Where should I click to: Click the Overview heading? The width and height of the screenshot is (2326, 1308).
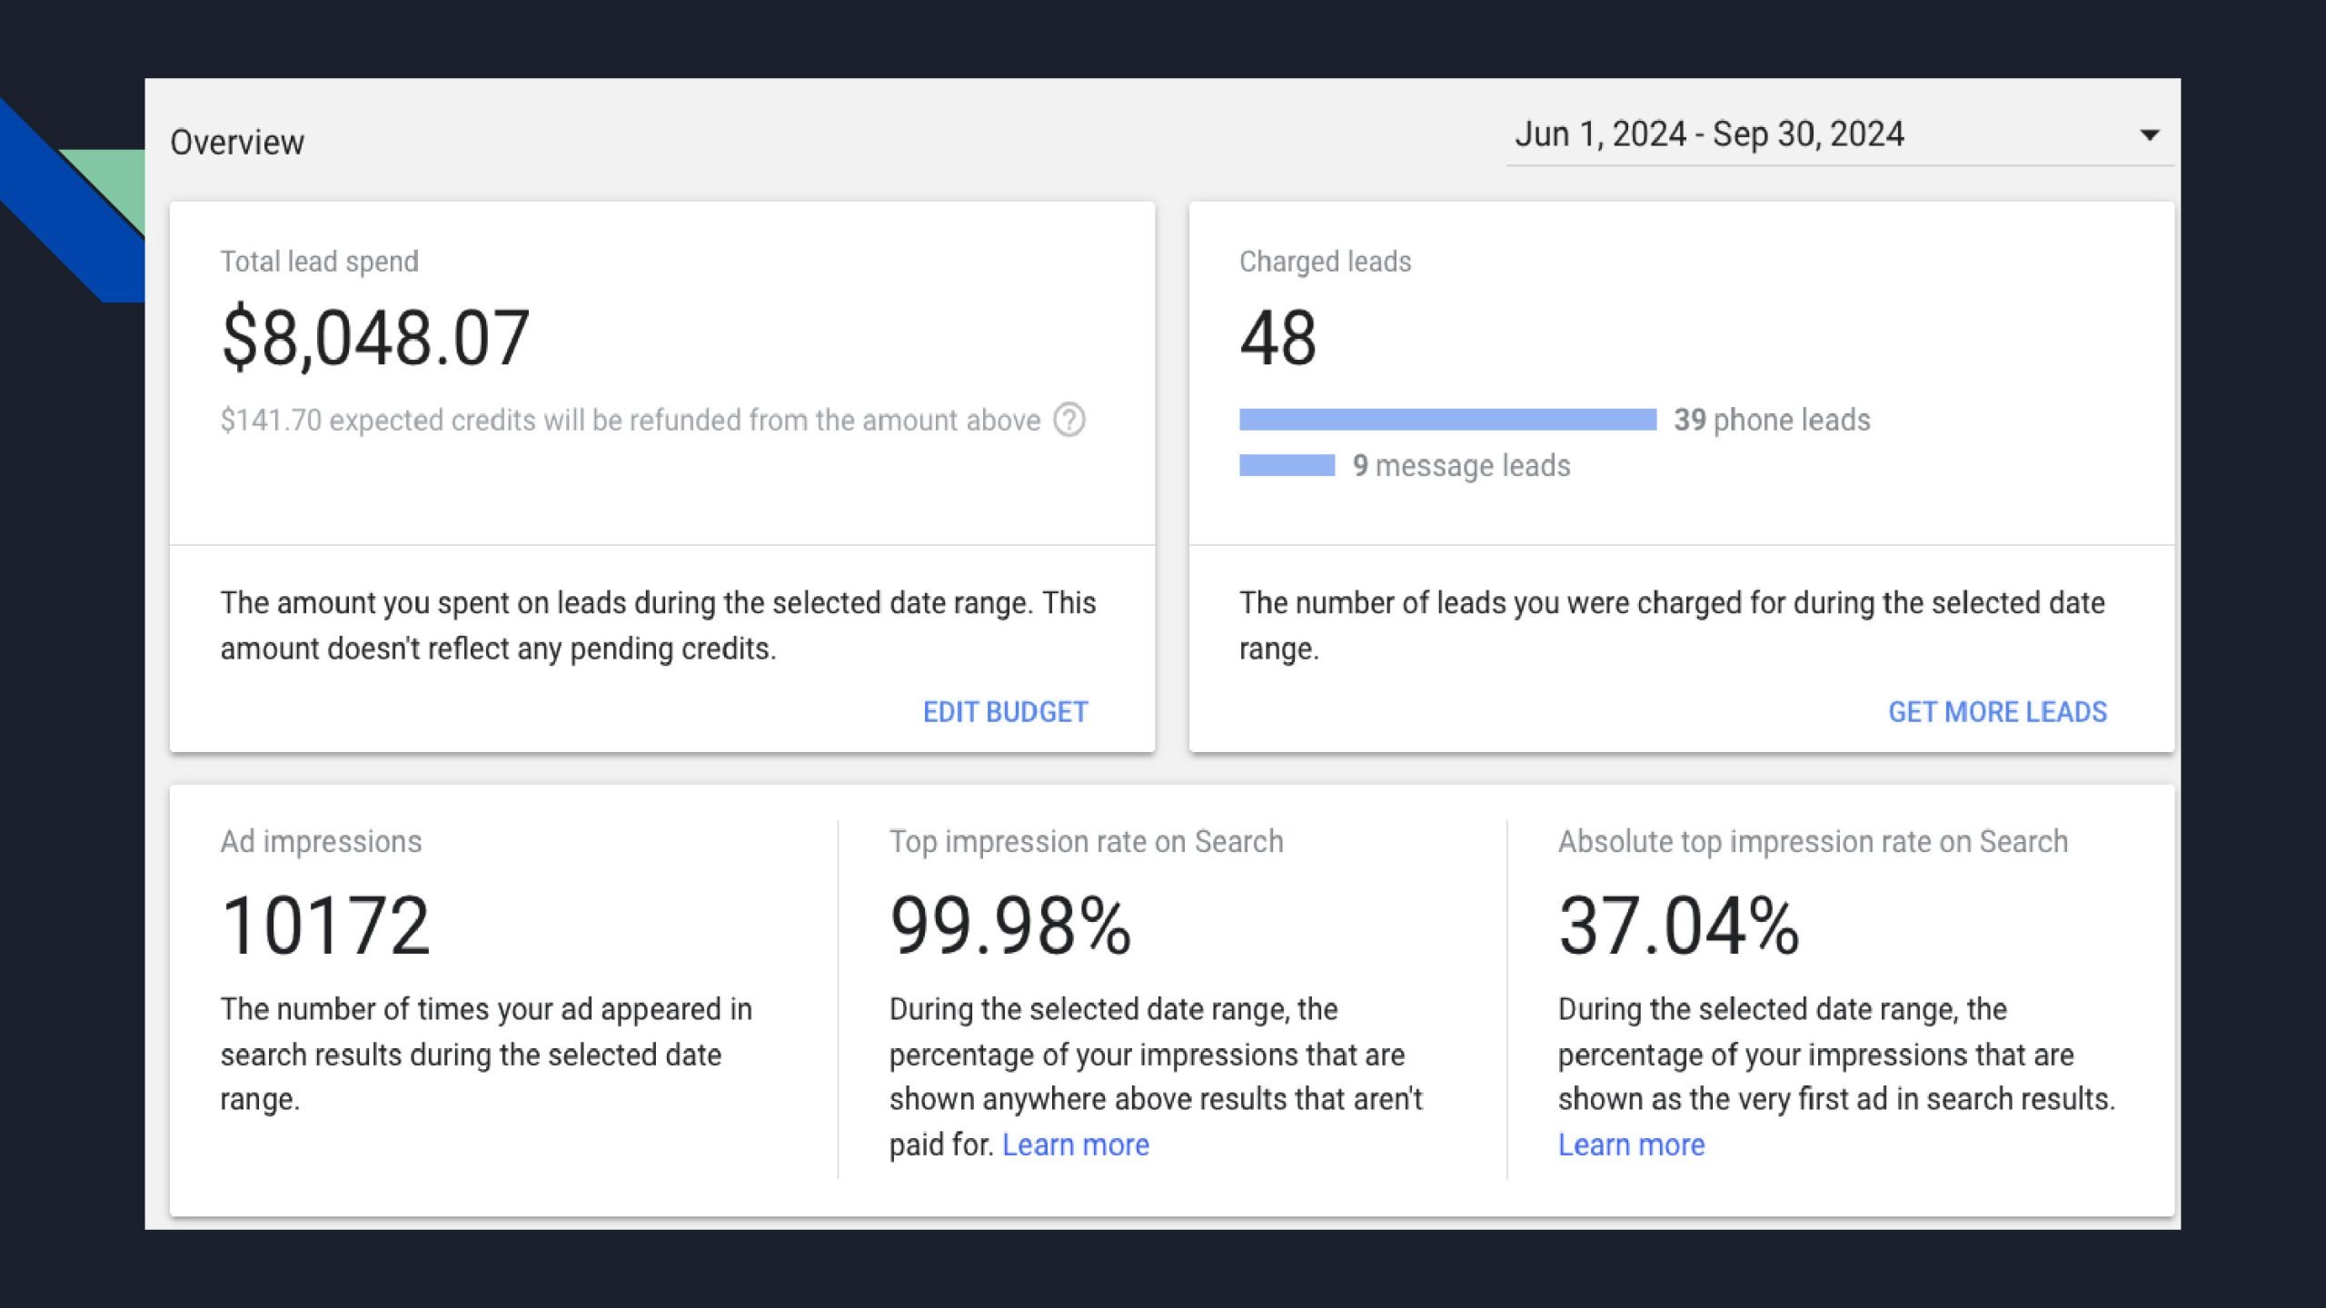click(x=237, y=143)
